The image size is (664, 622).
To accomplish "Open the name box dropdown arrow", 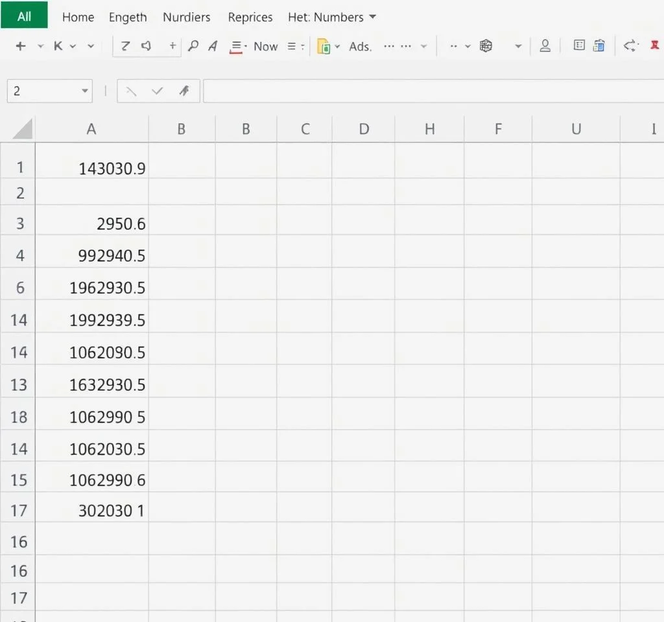I will click(85, 91).
